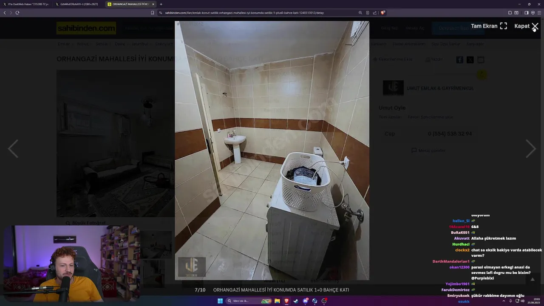Go back in browser history
The height and width of the screenshot is (306, 544).
(x=5, y=13)
